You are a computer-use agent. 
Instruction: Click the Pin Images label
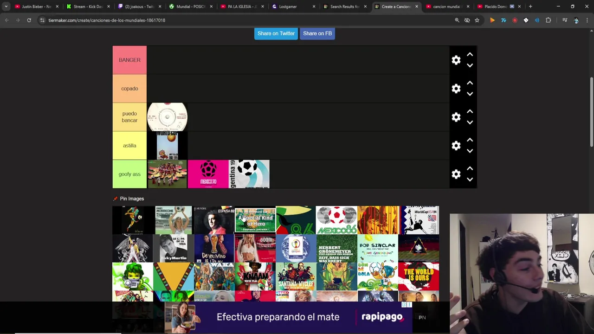tap(132, 199)
